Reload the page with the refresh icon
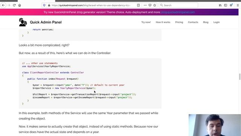 point(14,5)
